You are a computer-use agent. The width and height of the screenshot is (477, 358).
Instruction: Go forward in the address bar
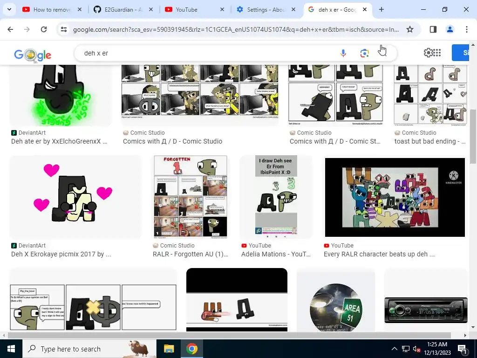[x=27, y=29]
